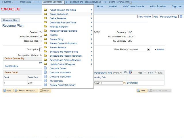The height and width of the screenshot is (138, 184).
Task: Expand Determine Price and Terms submenu arrow
Action: pyautogui.click(x=92, y=22)
